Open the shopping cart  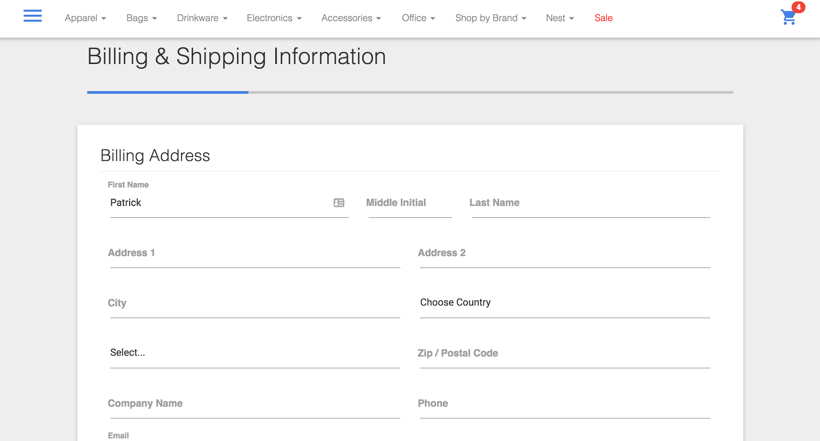click(x=789, y=17)
